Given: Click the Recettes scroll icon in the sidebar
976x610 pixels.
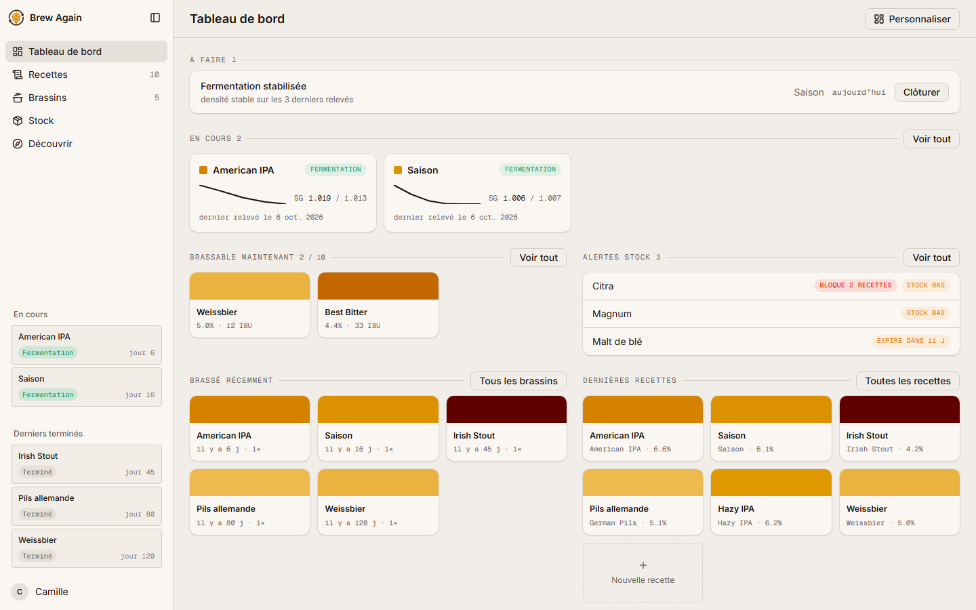Looking at the screenshot, I should click(18, 75).
